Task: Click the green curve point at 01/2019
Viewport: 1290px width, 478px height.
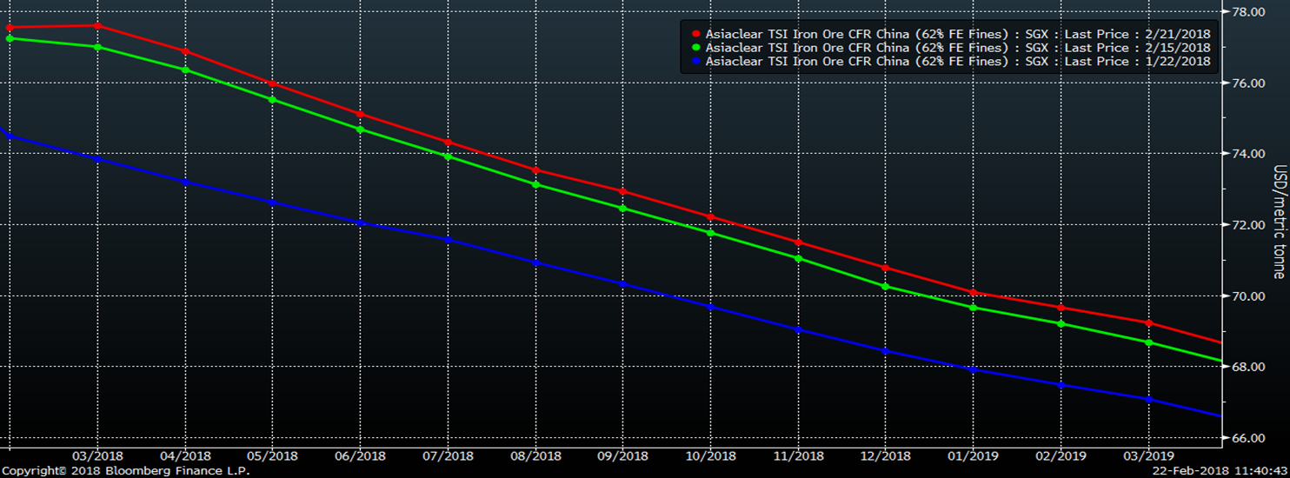Action: pos(973,308)
